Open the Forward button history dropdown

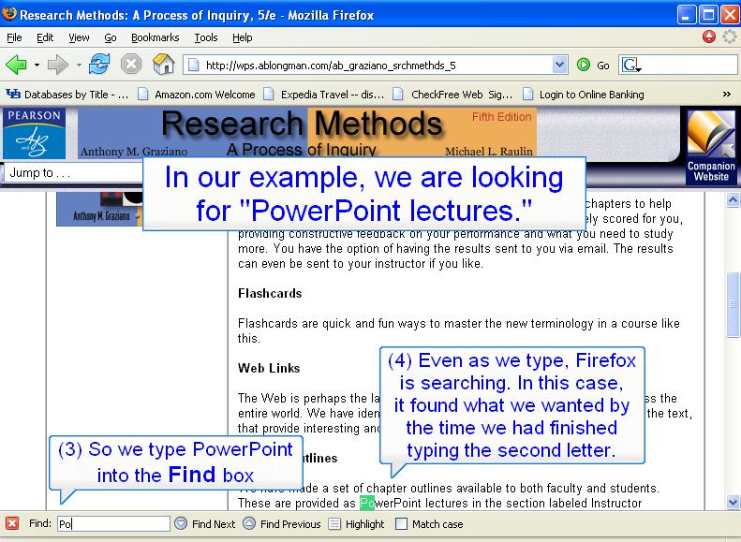pos(79,65)
